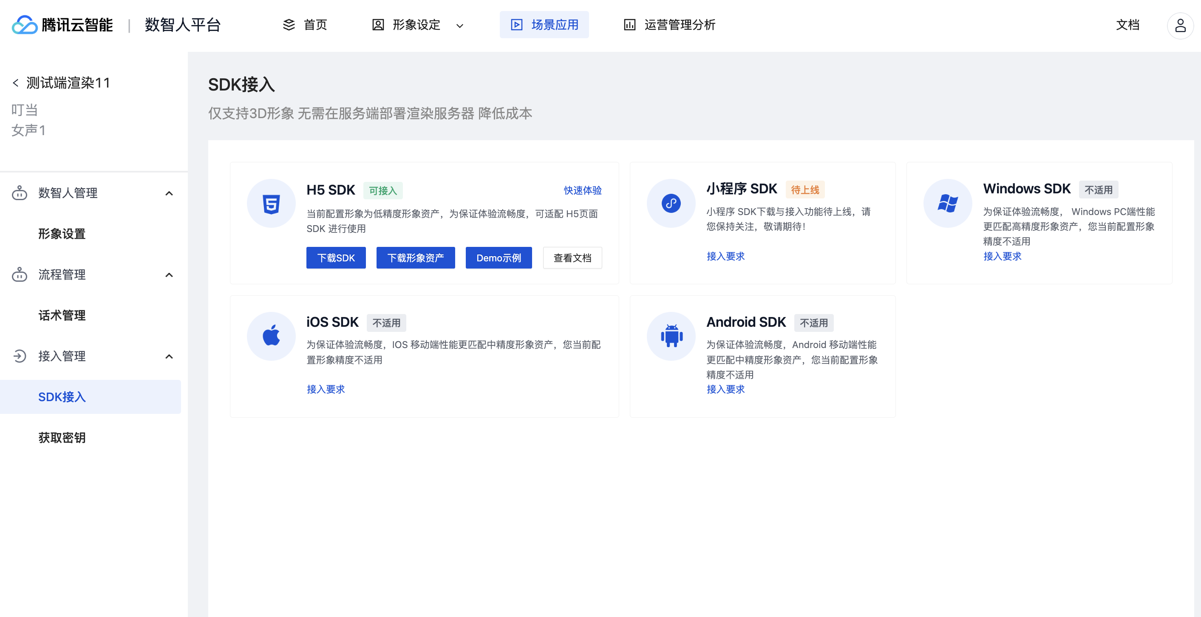Click the iOS SDK Apple icon
The height and width of the screenshot is (617, 1201).
click(271, 336)
